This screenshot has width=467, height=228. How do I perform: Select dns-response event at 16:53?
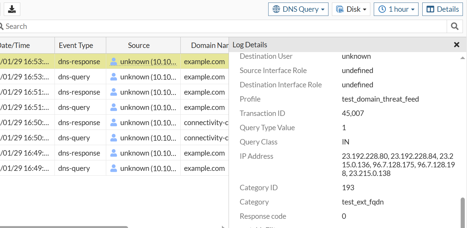click(79, 62)
